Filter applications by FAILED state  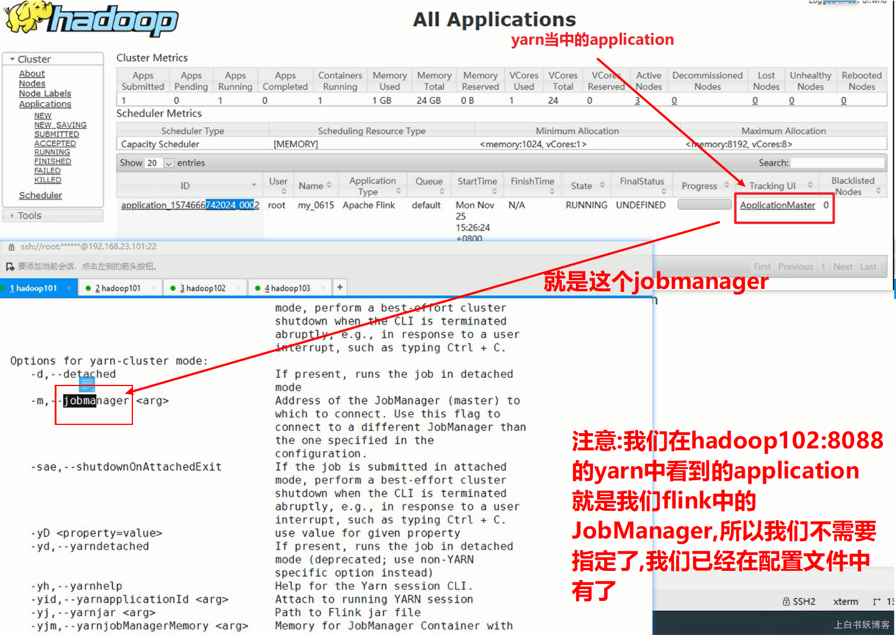click(x=47, y=171)
